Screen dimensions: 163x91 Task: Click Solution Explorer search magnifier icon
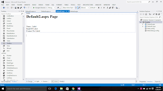pos(160,17)
